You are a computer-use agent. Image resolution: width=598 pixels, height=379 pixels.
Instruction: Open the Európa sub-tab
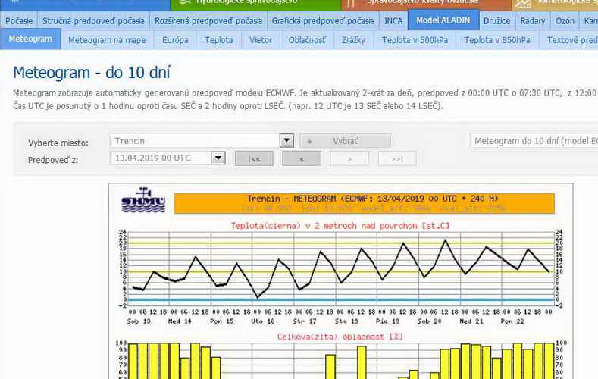(175, 39)
